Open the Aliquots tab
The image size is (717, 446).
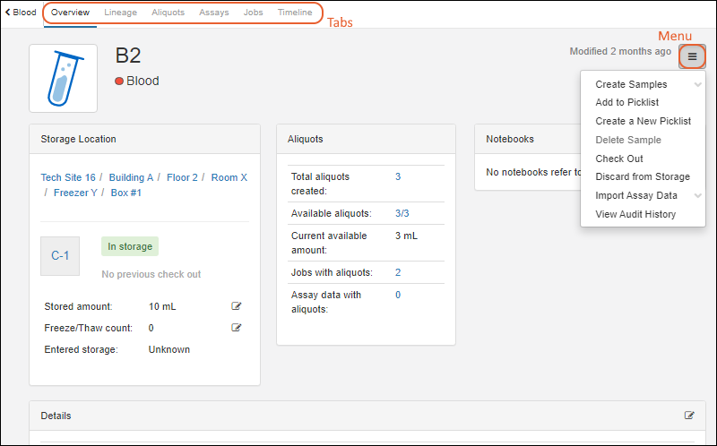pos(168,13)
